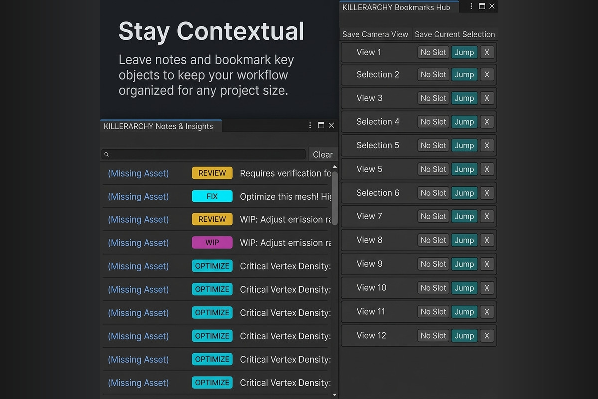Screen dimensions: 598x399
Task: Remove the Selection 4 bookmark with X
Action: (x=487, y=122)
